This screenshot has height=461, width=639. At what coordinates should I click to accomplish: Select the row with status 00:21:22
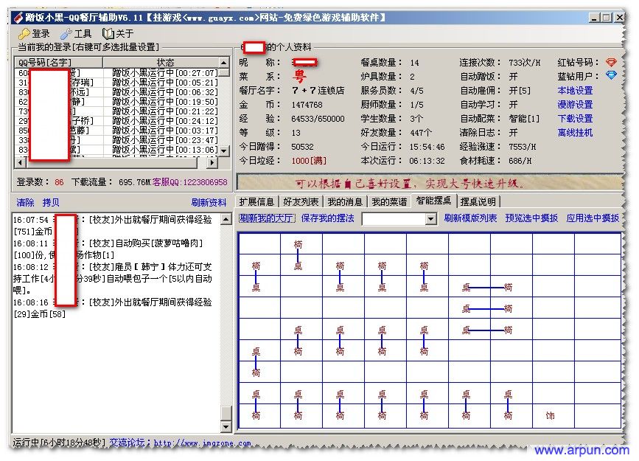click(x=117, y=111)
